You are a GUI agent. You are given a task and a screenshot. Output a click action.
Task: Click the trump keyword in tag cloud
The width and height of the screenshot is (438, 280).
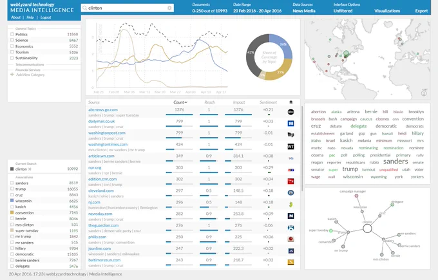350,169
